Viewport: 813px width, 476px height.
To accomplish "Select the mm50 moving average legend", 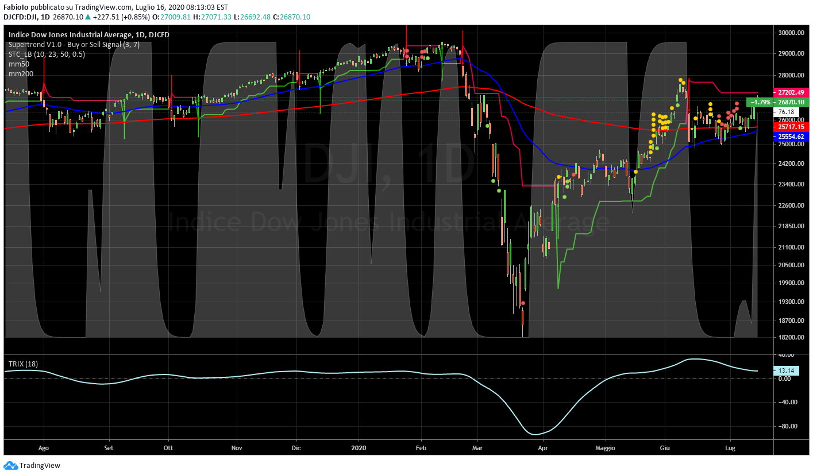I will coord(19,64).
